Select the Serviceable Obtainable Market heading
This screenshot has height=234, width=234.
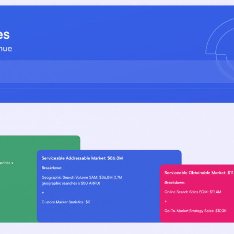click(x=199, y=173)
